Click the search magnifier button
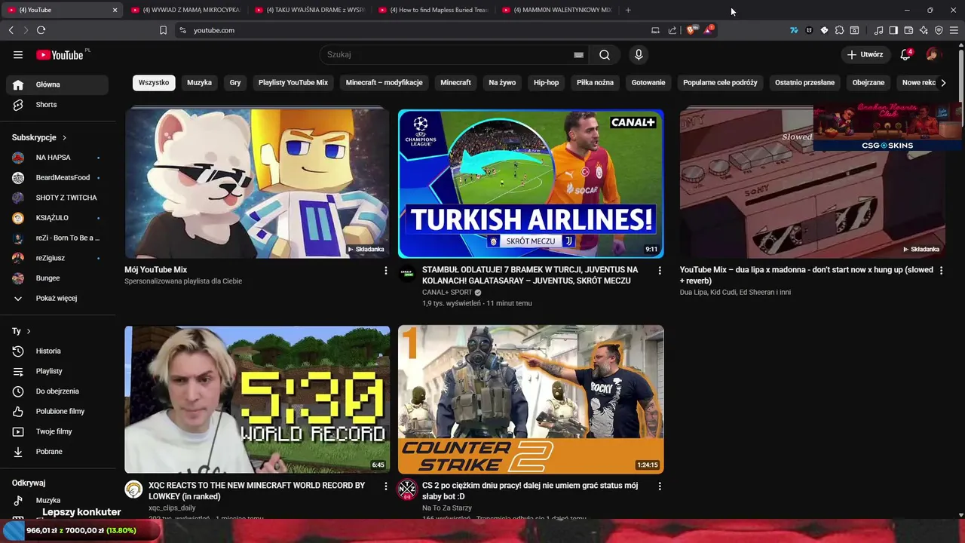965x543 pixels. coord(605,54)
